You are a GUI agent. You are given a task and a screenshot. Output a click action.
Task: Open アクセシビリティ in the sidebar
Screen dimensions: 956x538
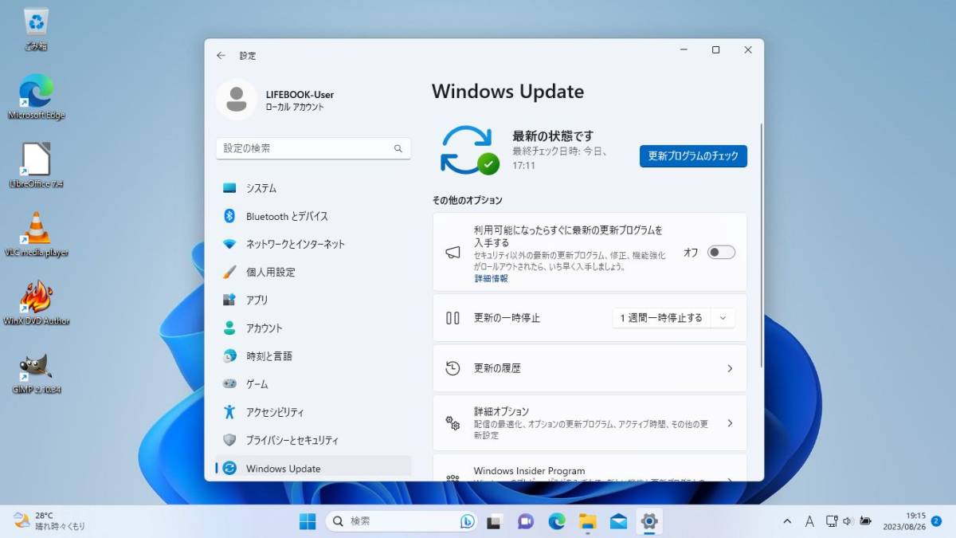click(313, 412)
